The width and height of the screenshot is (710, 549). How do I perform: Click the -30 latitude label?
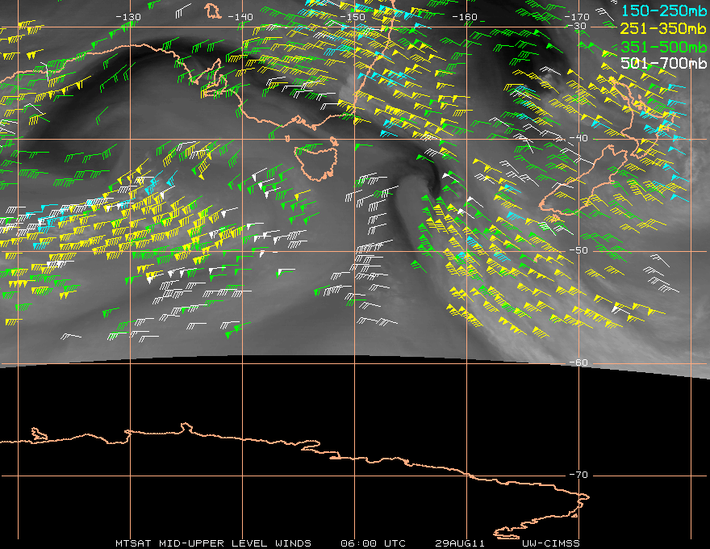[577, 26]
